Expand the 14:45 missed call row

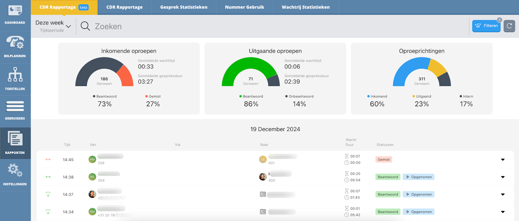point(502,160)
